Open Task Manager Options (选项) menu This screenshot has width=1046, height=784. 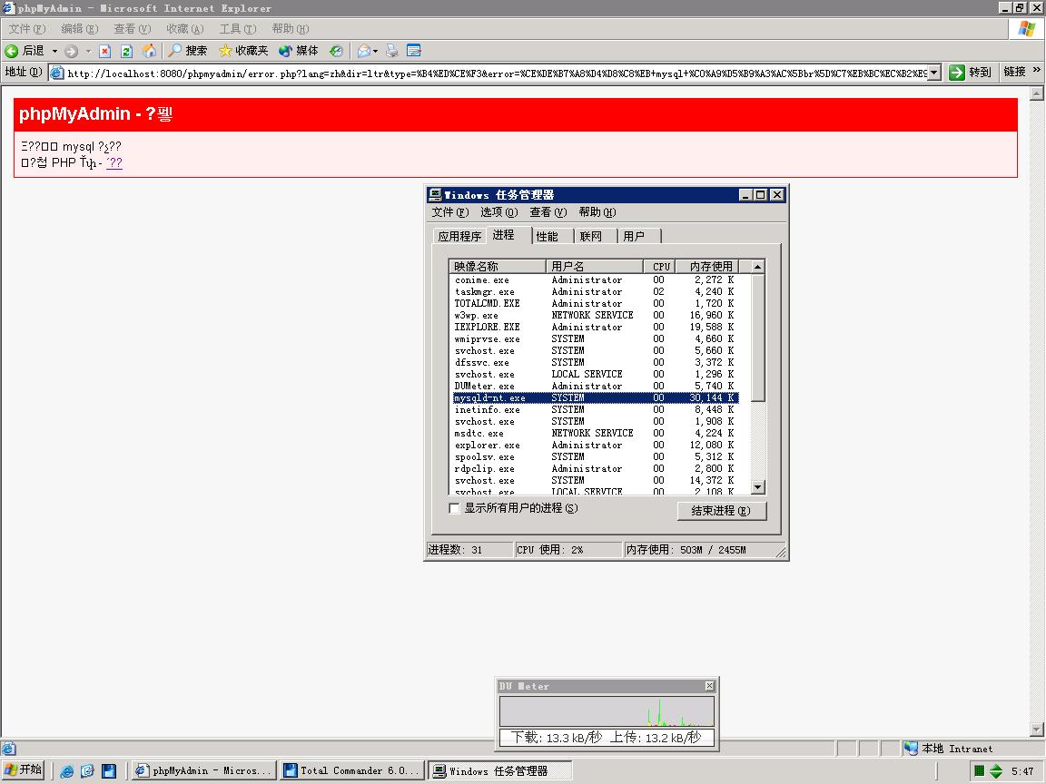pyautogui.click(x=499, y=212)
